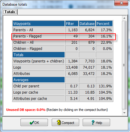Click the scrollbar up arrow

pyautogui.click(x=124, y=18)
